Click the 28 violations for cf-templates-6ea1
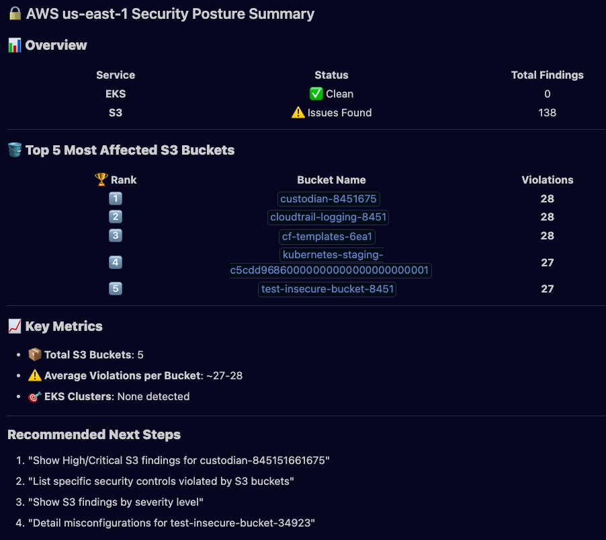 point(548,235)
